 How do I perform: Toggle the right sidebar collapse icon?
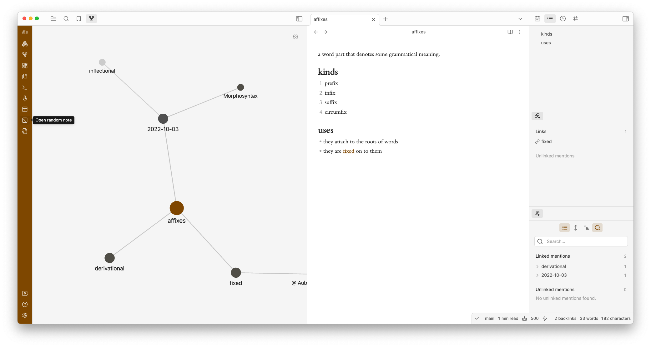pyautogui.click(x=626, y=19)
